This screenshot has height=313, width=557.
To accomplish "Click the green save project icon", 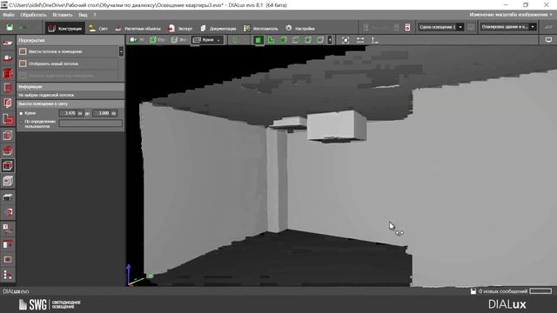I will (10, 28).
